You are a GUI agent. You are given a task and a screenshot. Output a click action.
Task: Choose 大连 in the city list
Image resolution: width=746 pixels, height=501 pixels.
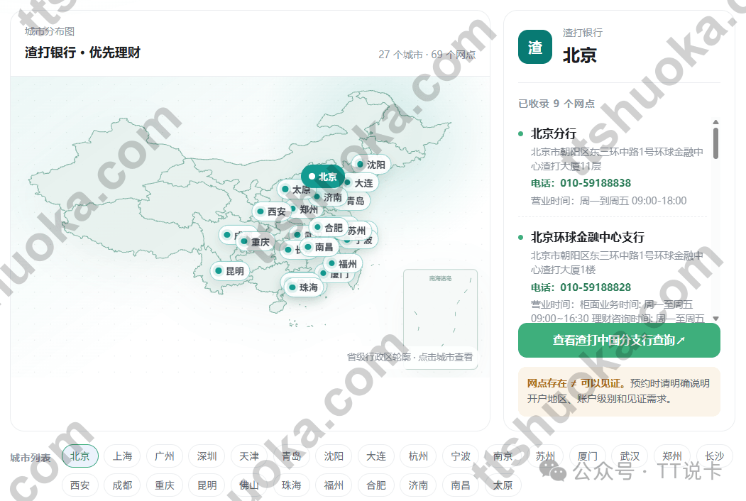tap(376, 456)
